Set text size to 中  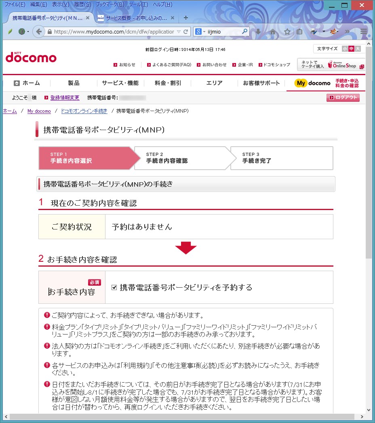point(351,48)
